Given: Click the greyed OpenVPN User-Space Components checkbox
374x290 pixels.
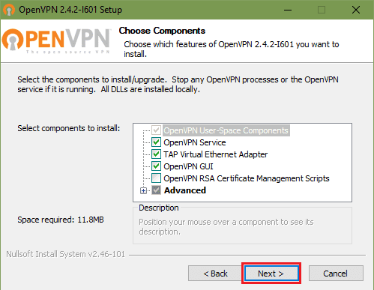Looking at the screenshot, I should pyautogui.click(x=156, y=130).
